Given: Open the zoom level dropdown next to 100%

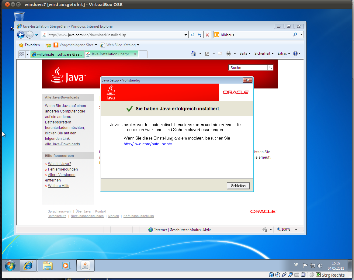Looking at the screenshot, I should coord(296,230).
